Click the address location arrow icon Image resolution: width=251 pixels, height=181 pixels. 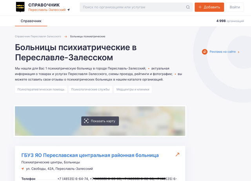tap(23, 169)
